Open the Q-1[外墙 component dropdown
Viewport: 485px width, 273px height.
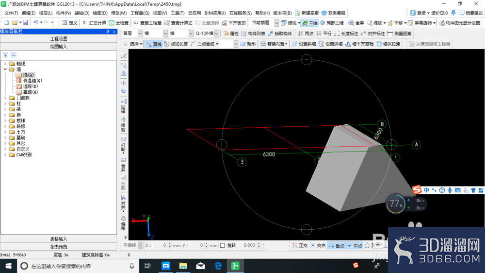(217, 34)
